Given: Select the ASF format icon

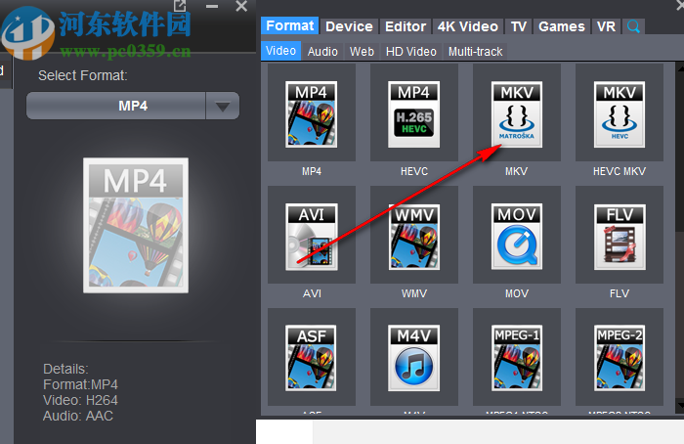Looking at the screenshot, I should [312, 358].
